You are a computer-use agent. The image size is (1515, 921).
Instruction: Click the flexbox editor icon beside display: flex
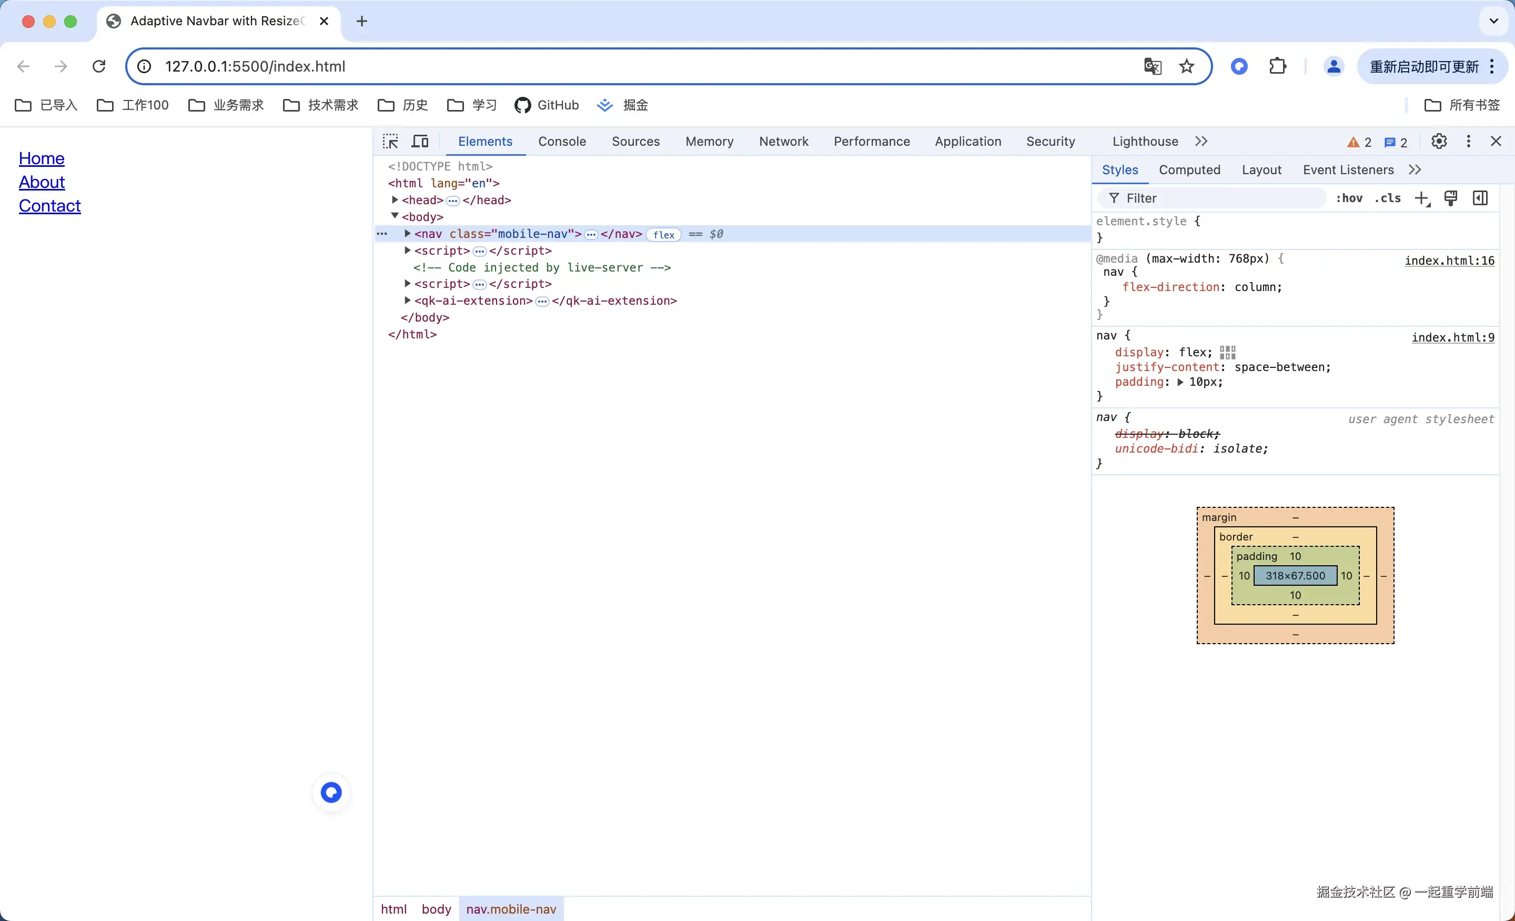(x=1227, y=353)
